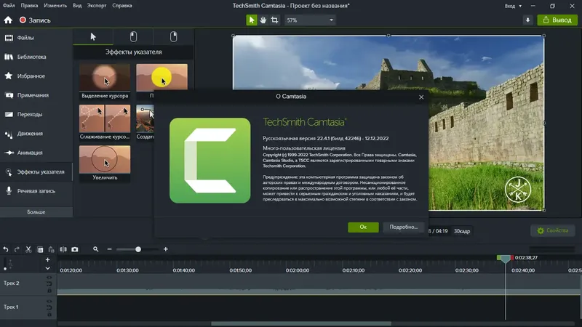Select Эффекты указателя in sidebar
This screenshot has width=582, height=327.
36,172
